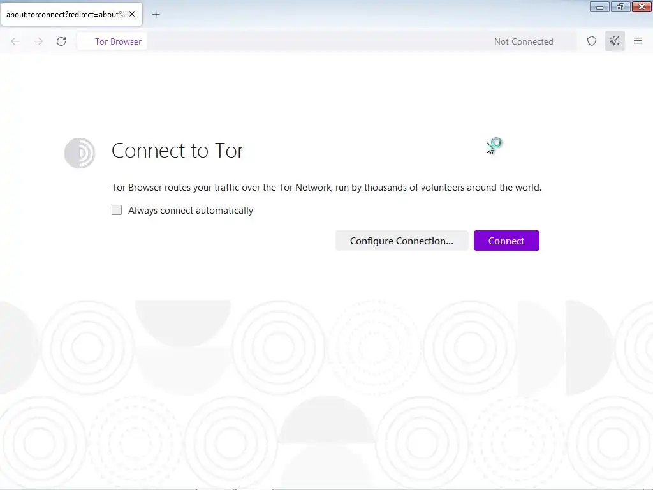653x490 pixels.
Task: Open the shield security level icon
Action: click(x=591, y=41)
